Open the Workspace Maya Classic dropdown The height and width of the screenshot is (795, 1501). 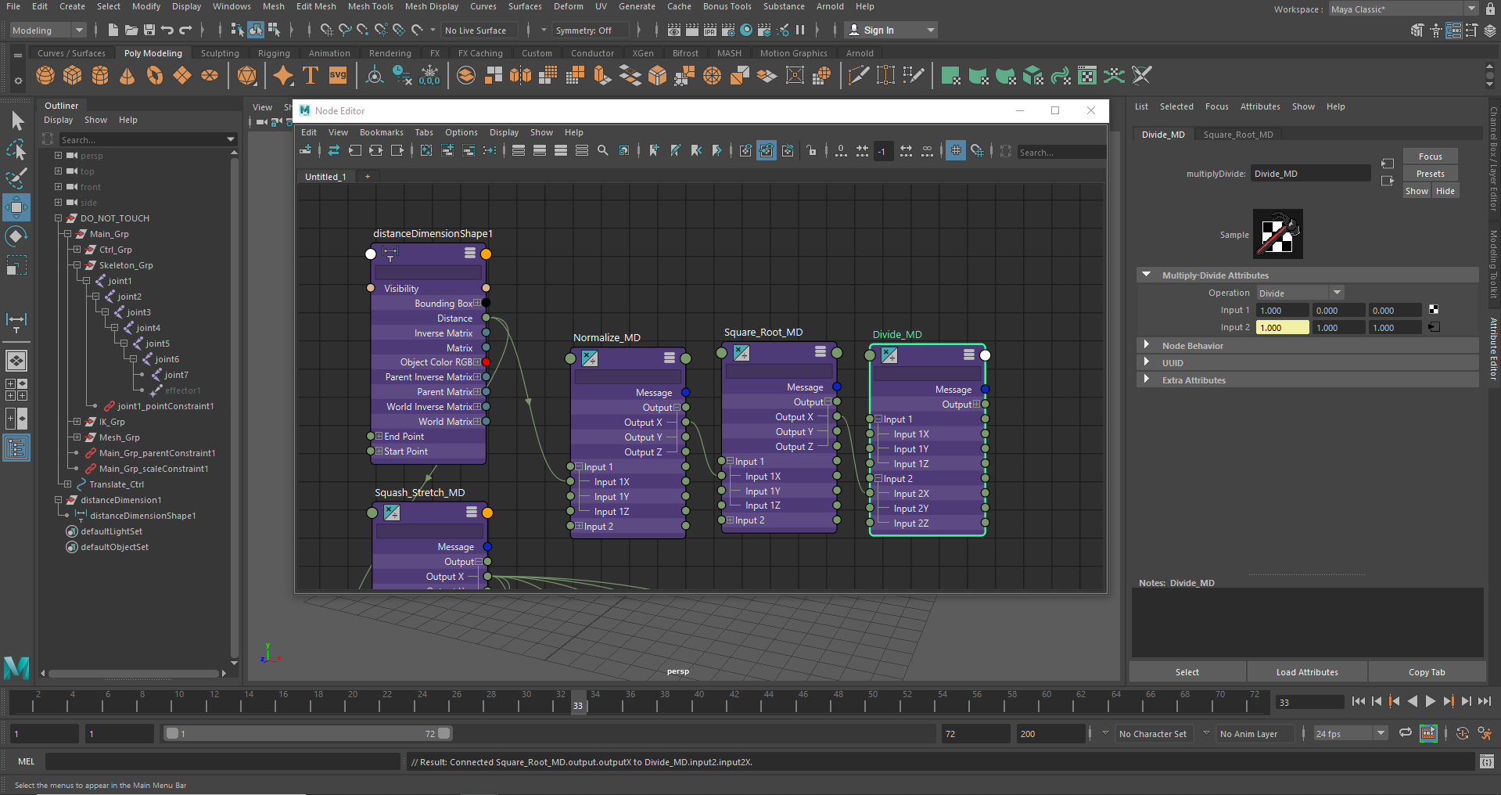[x=1402, y=9]
